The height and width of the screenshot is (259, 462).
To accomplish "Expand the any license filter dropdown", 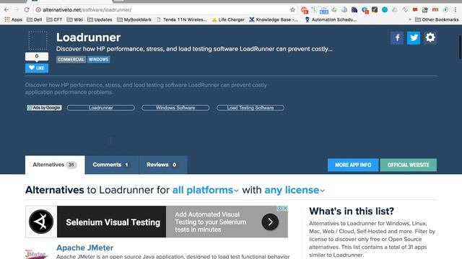I will pyautogui.click(x=295, y=190).
